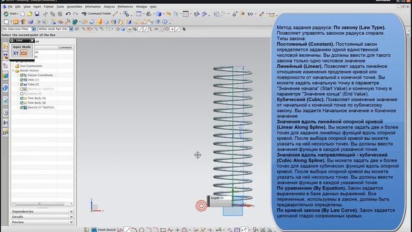
Task: Enable the quadrant point snap icon
Action: tap(167, 29)
